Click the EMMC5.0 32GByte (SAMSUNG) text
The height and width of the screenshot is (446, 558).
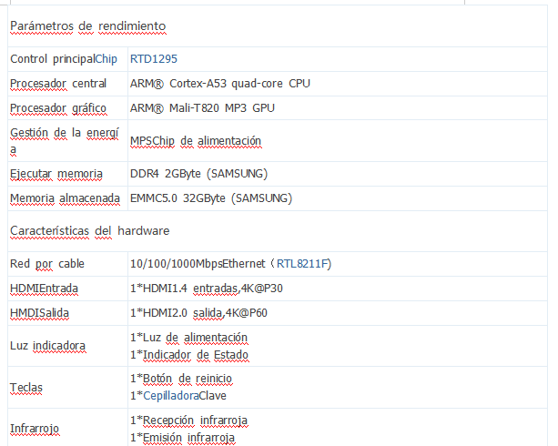tap(211, 198)
